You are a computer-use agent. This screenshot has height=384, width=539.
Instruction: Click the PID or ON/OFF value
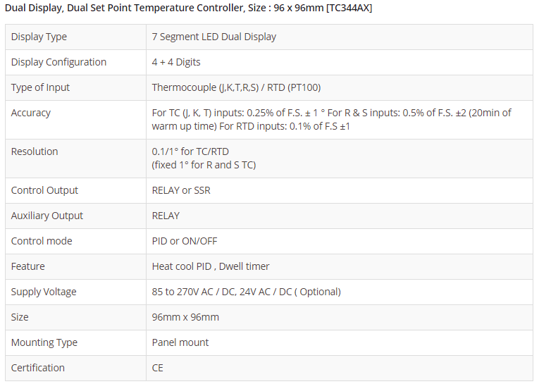[185, 241]
